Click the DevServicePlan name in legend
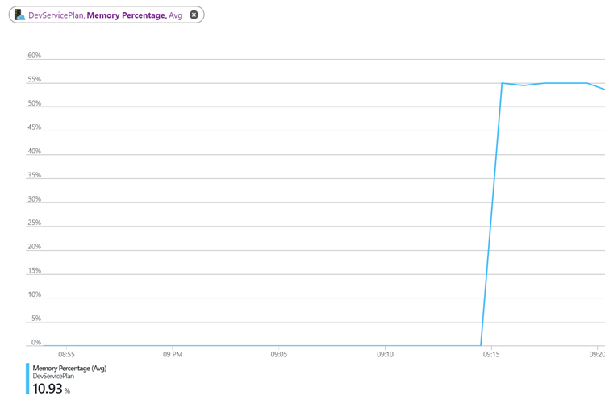Image resolution: width=605 pixels, height=400 pixels. 55,377
